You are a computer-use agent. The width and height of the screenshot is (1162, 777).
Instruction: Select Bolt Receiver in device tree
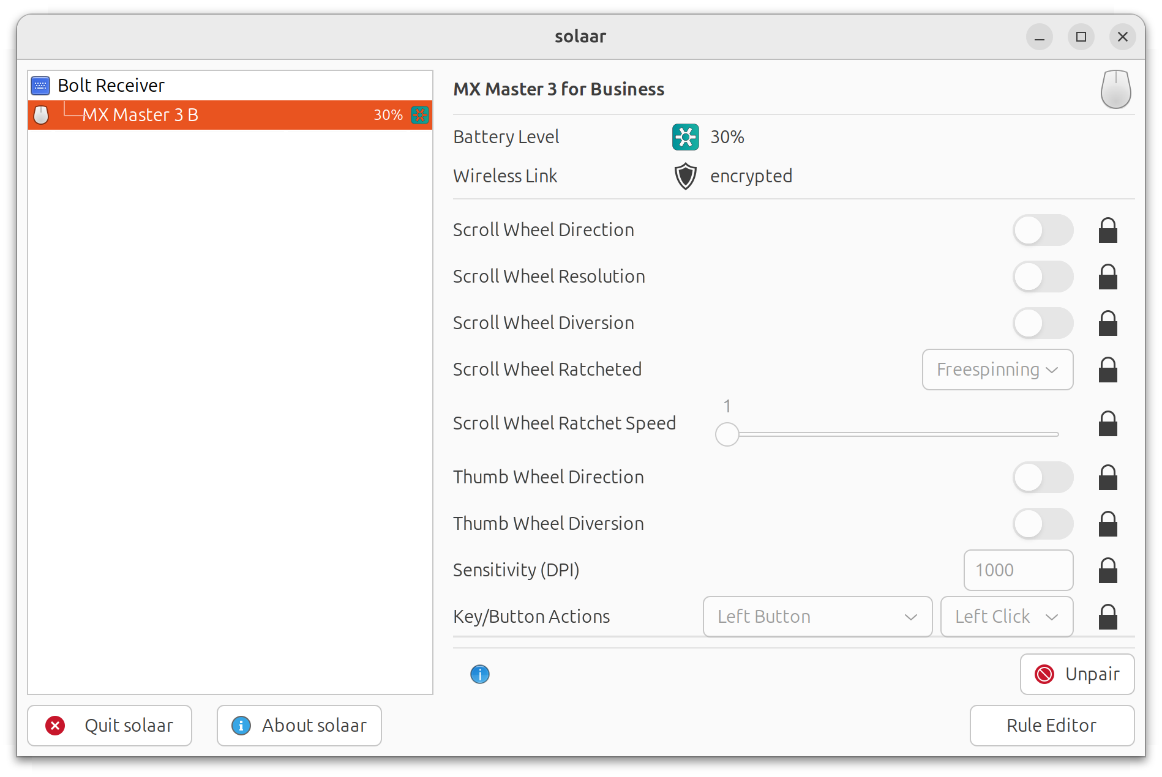(x=111, y=86)
